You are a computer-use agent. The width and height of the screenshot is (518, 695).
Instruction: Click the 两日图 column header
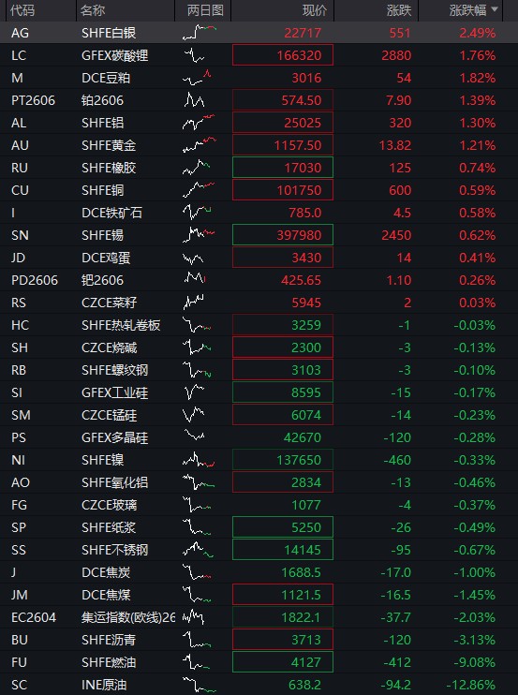(205, 10)
